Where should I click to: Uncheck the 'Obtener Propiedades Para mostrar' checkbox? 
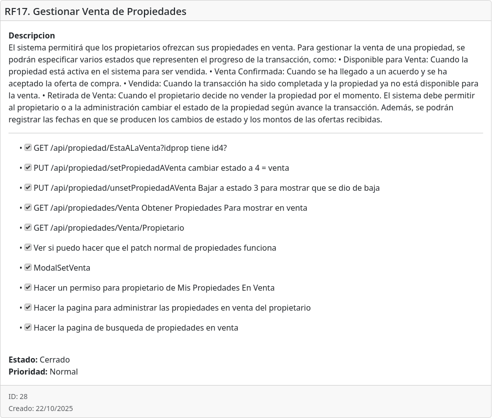click(28, 208)
